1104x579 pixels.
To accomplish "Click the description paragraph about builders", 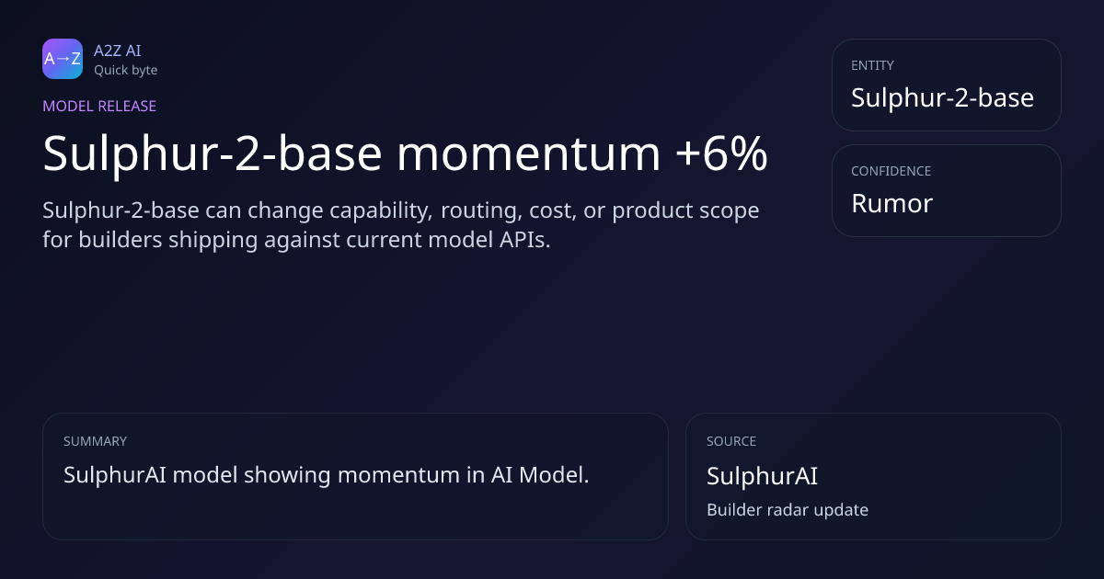I will coord(401,225).
